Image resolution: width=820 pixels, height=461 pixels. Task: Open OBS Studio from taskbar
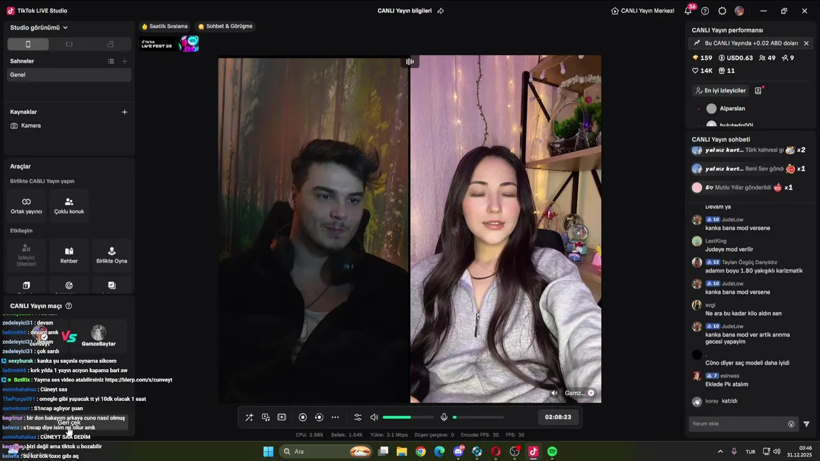click(x=514, y=451)
